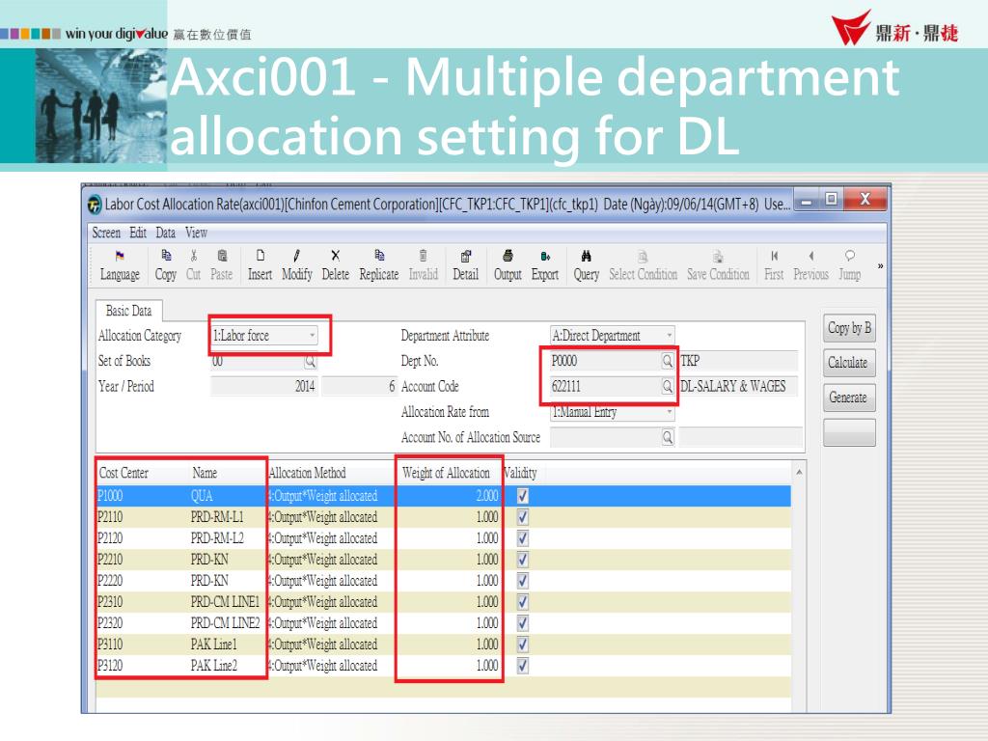Go to Previous record icon
The image size is (988, 741).
click(x=810, y=255)
